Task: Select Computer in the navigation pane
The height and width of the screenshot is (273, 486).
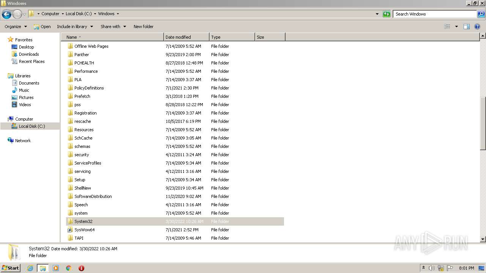Action: pyautogui.click(x=24, y=119)
